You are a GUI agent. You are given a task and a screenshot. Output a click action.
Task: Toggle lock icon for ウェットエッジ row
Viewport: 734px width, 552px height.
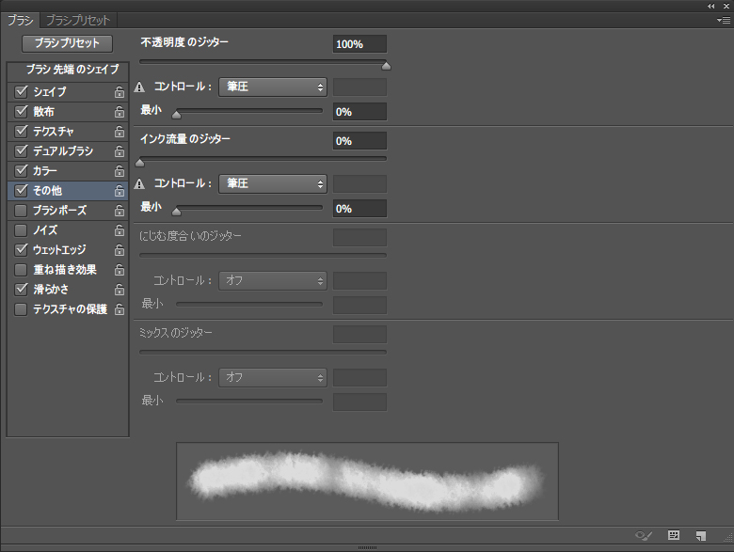tap(120, 250)
